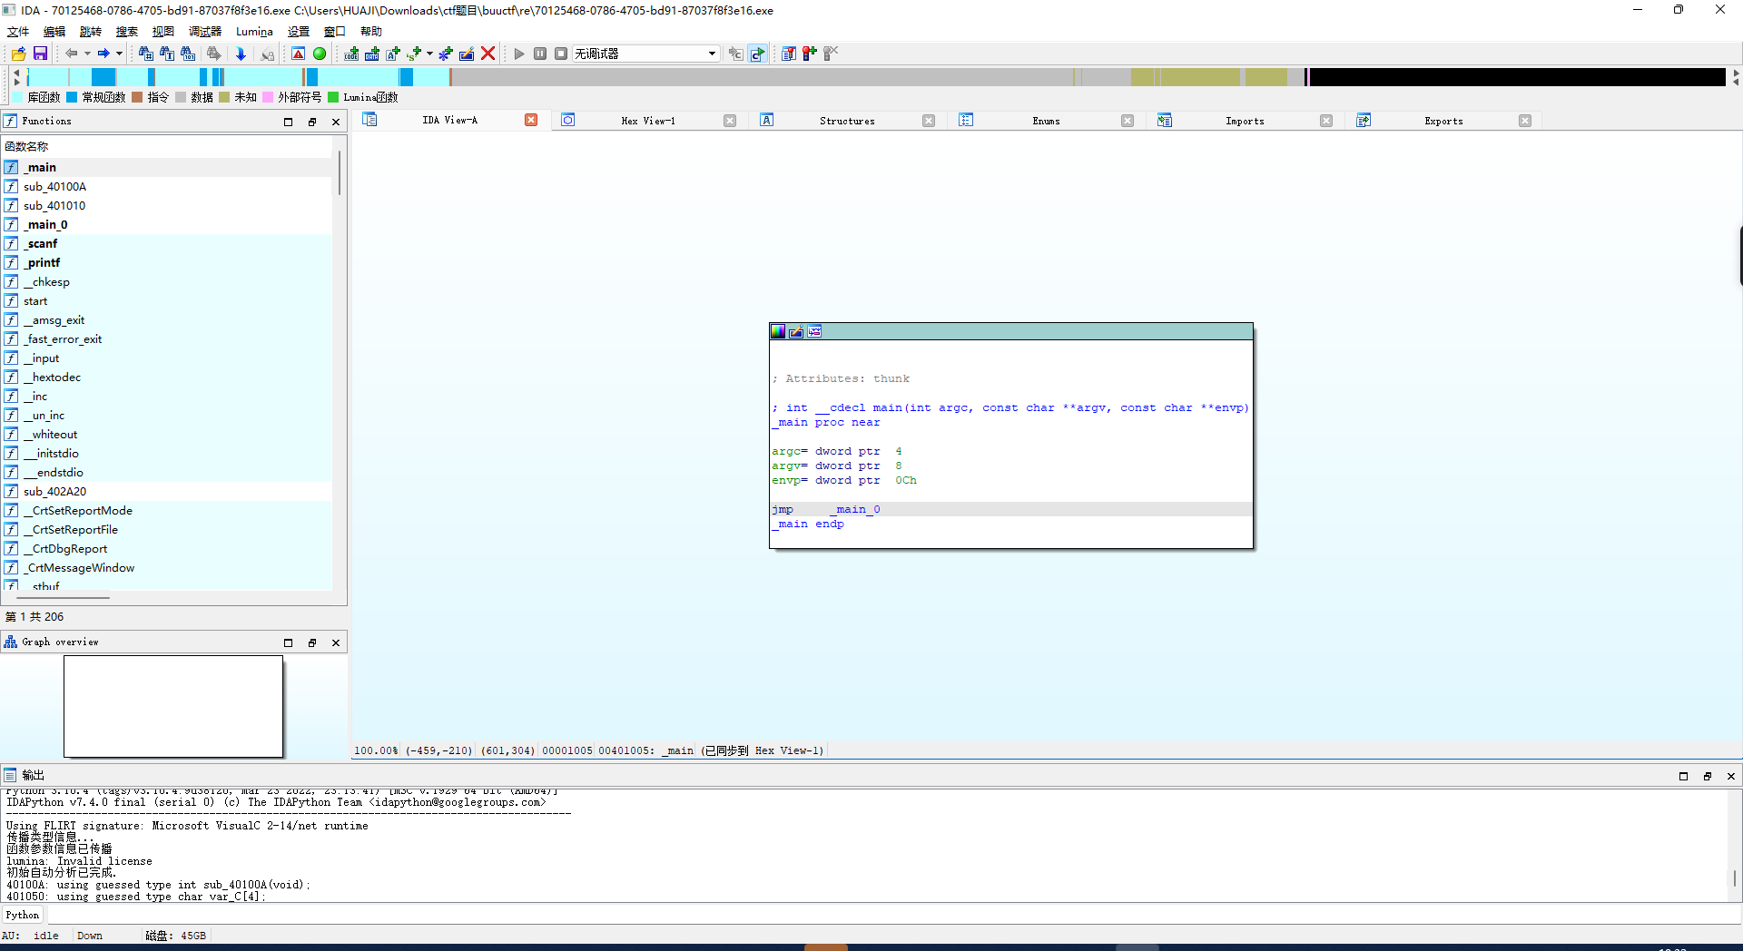Click the convert-to-data icon
Screen dimensions: 1743x951
372,54
